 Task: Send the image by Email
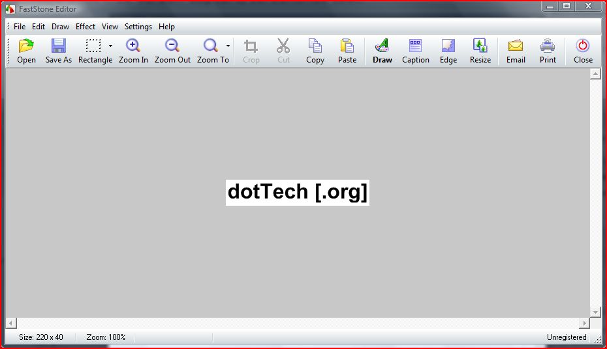click(x=516, y=46)
